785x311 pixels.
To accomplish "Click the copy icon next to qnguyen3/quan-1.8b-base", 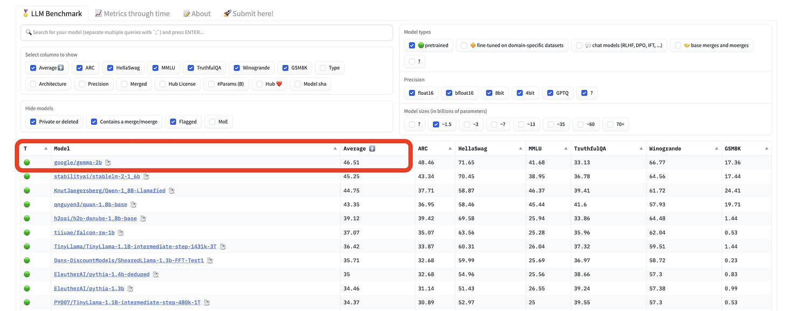I will pyautogui.click(x=133, y=204).
